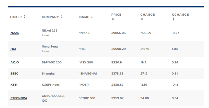The image size is (209, 108).
Task: Click the NAME column header
Action: point(84,17)
